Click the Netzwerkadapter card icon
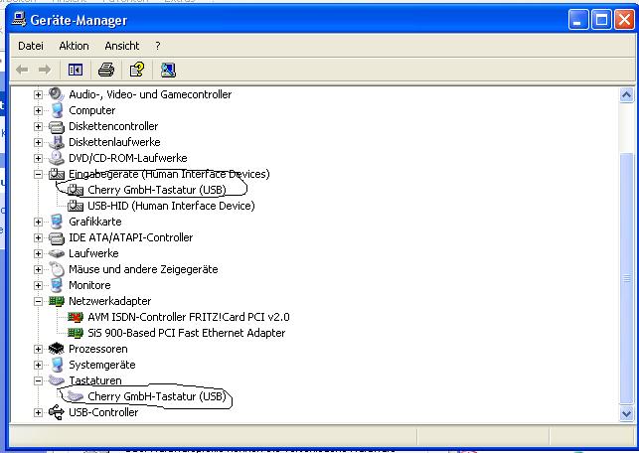Image resolution: width=639 pixels, height=453 pixels. [57, 301]
